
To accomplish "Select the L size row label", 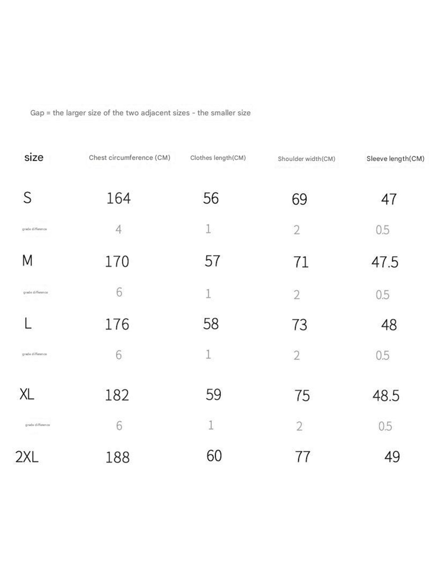I will click(x=28, y=323).
